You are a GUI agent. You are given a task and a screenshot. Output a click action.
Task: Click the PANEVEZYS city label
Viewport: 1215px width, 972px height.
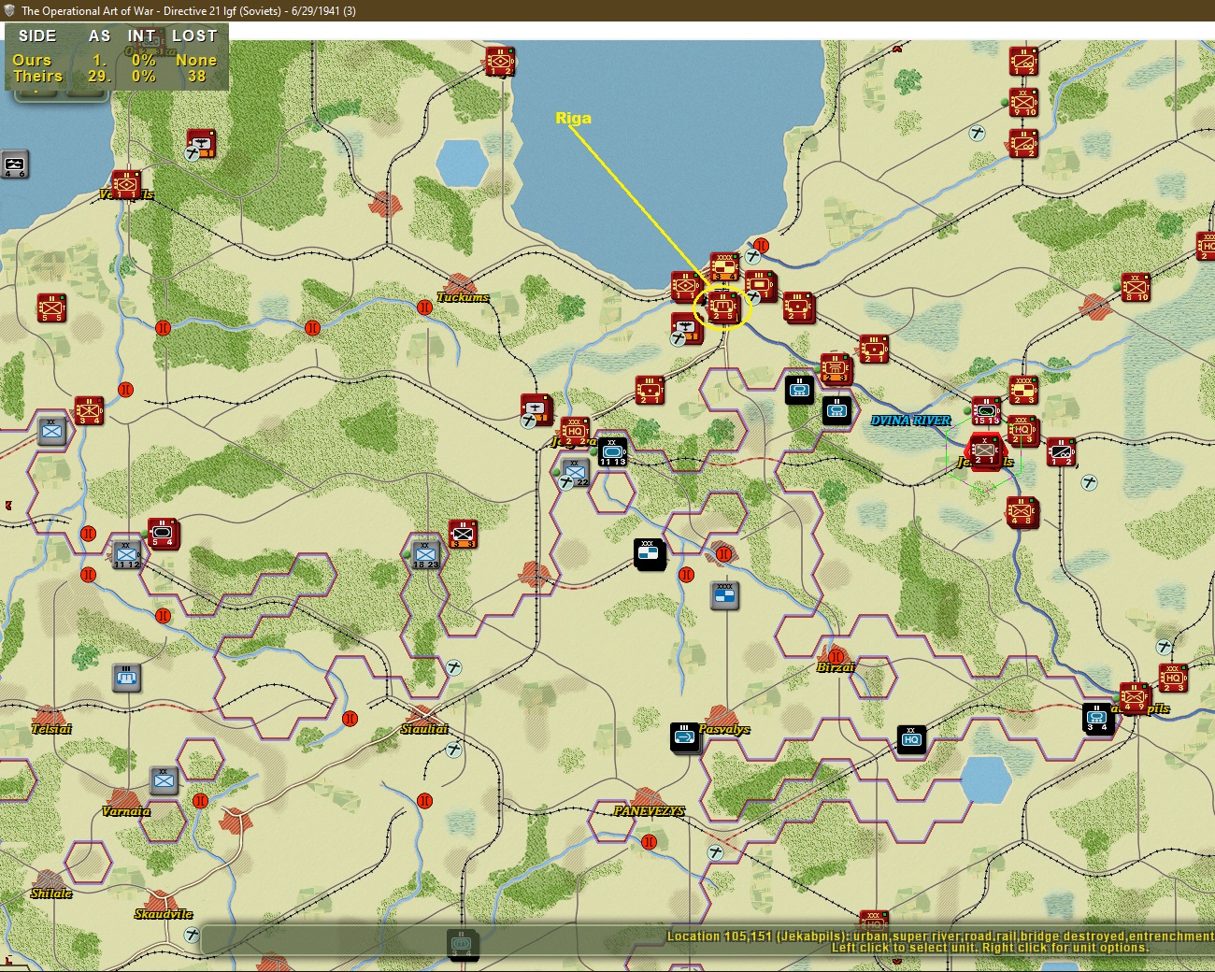[x=649, y=811]
